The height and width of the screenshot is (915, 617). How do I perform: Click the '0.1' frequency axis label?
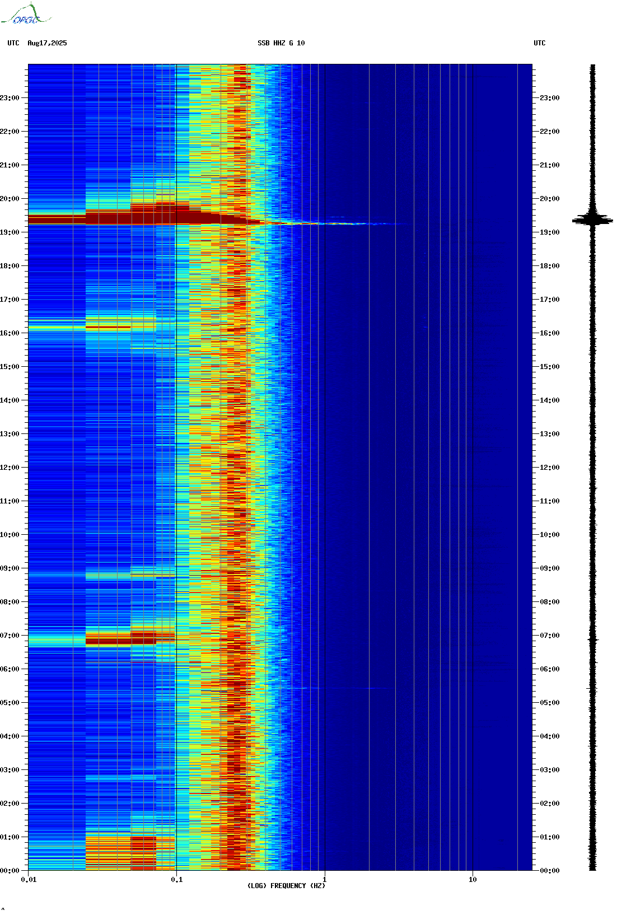tap(176, 880)
